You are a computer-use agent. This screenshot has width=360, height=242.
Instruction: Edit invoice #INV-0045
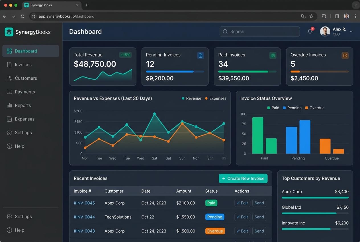[x=242, y=203]
